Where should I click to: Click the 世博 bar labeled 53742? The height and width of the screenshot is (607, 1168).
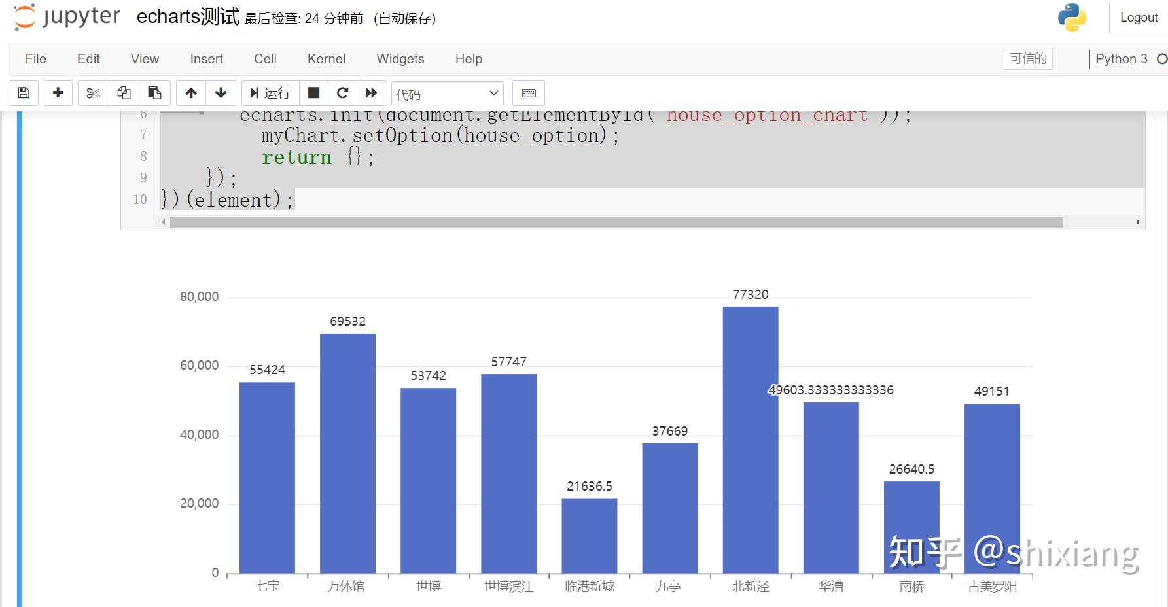(428, 481)
